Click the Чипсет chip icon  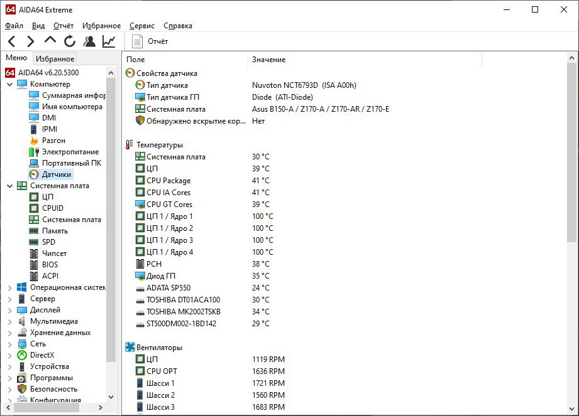(x=34, y=253)
